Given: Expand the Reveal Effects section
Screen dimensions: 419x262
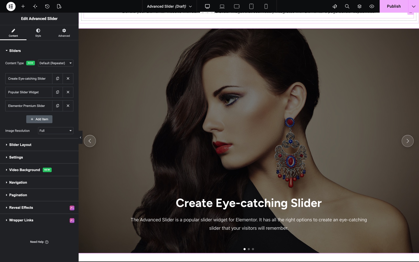Looking at the screenshot, I should tap(39, 208).
